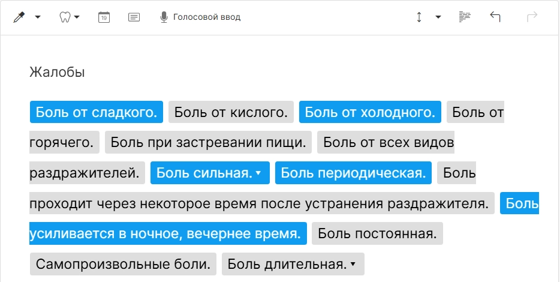Start Голосовой ввод voice input
Viewport: 560px width, 282px height.
(206, 17)
